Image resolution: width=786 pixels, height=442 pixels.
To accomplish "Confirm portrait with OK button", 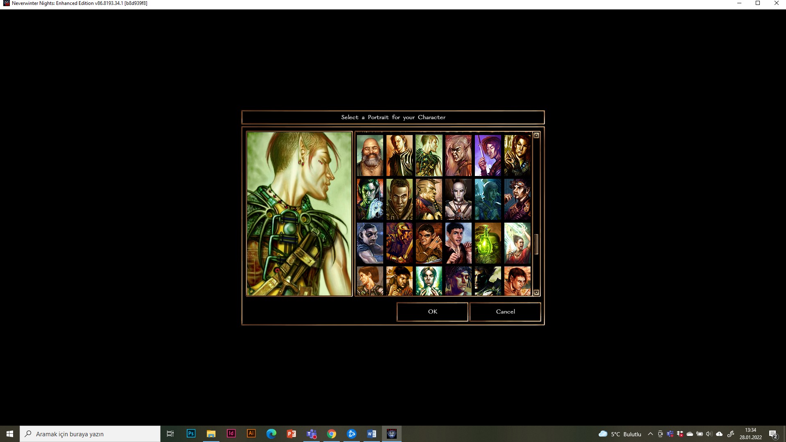I will [432, 312].
